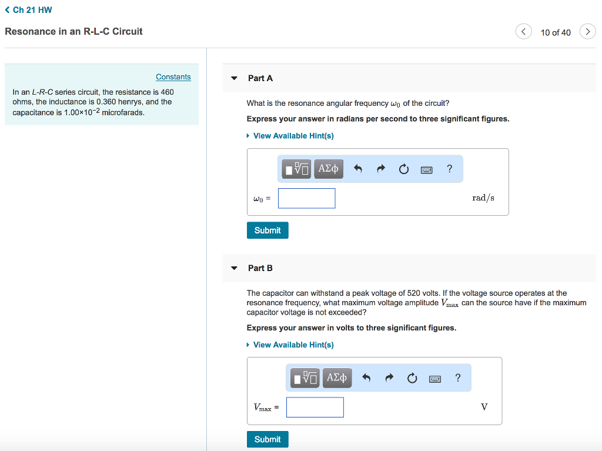Submit the Part A answer
This screenshot has width=602, height=451.
[x=267, y=230]
